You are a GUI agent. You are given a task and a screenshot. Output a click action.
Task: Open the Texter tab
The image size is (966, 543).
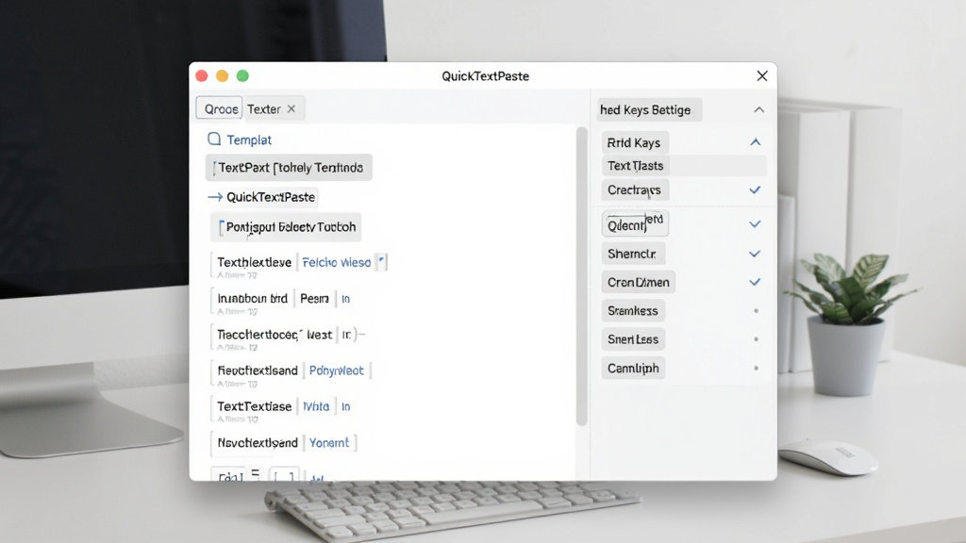pos(264,109)
